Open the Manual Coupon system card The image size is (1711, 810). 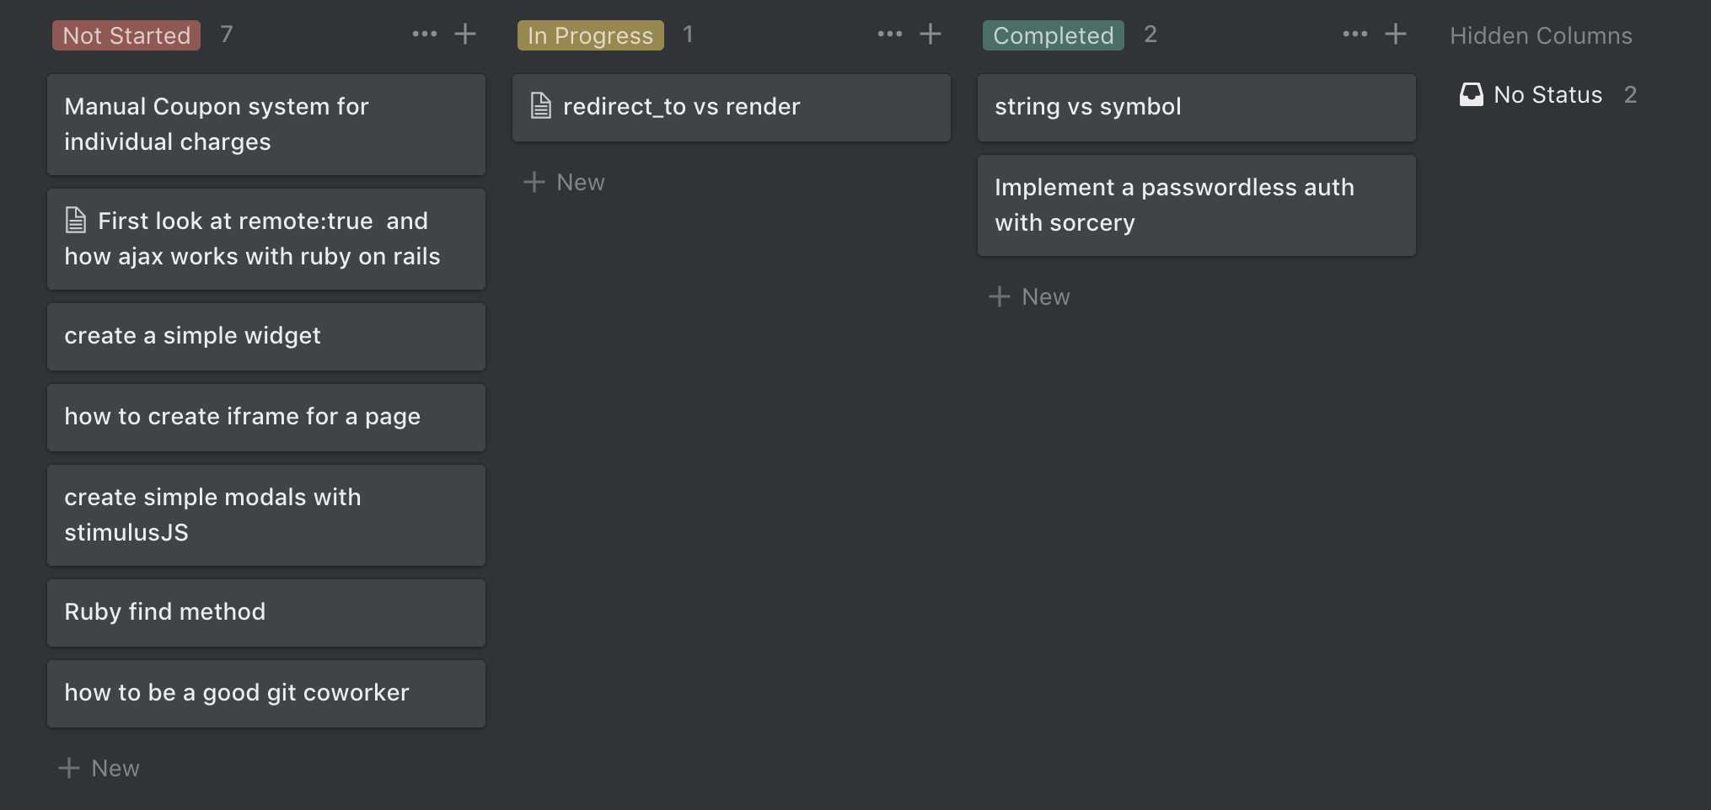pos(266,125)
